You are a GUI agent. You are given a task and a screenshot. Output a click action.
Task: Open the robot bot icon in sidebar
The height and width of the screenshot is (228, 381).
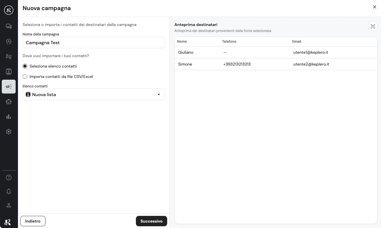9,102
